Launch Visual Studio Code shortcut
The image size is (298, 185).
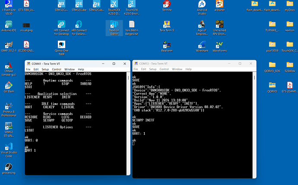[x=9, y=150]
